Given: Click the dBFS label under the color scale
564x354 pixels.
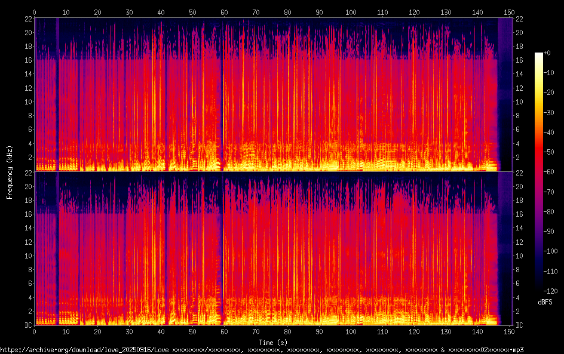Looking at the screenshot, I should pyautogui.click(x=545, y=302).
